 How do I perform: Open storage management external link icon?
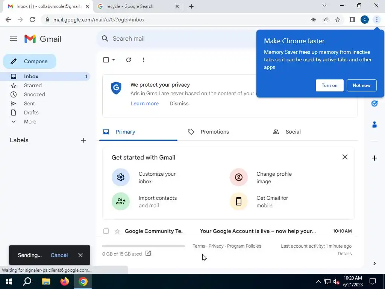coord(148,253)
